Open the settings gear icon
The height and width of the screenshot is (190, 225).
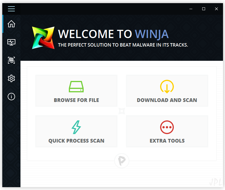click(11, 78)
